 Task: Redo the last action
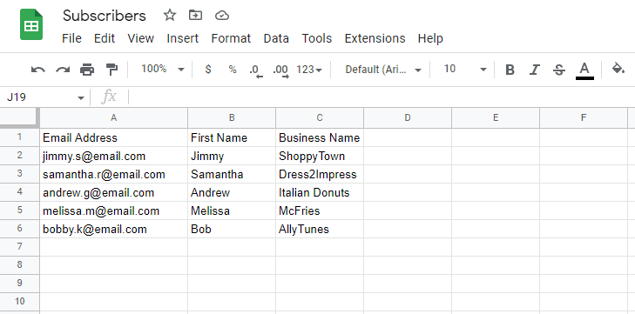[x=63, y=70]
